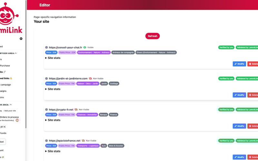Screen dimensions: 258x161
Task: Toggle crossed-eye visibility for jardin-et-jardinierre.com
Action: coord(90,79)
